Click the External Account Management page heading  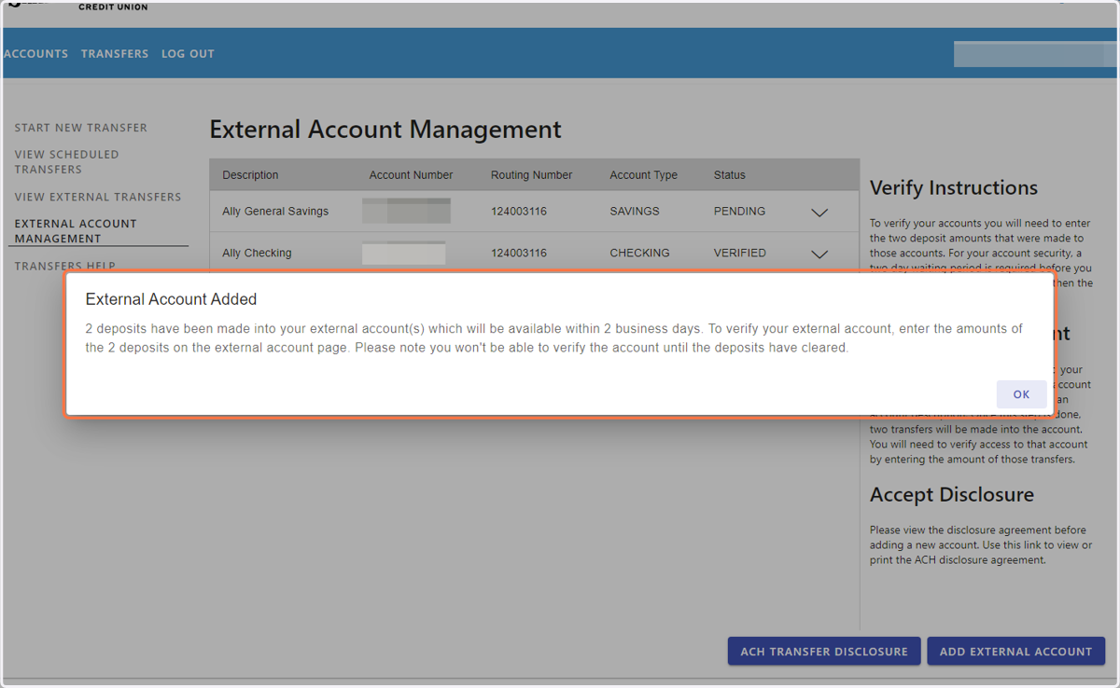click(385, 129)
